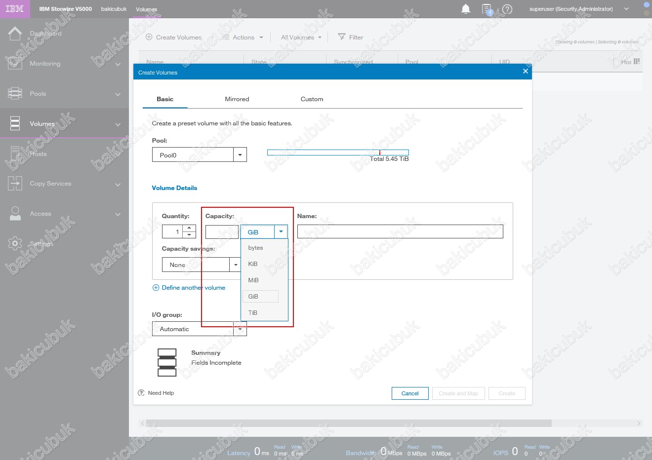
Task: Click the Latency performance label
Action: pos(239,453)
